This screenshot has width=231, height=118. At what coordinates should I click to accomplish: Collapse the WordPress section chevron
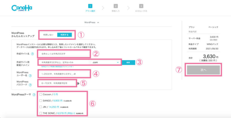[x=98, y=23]
